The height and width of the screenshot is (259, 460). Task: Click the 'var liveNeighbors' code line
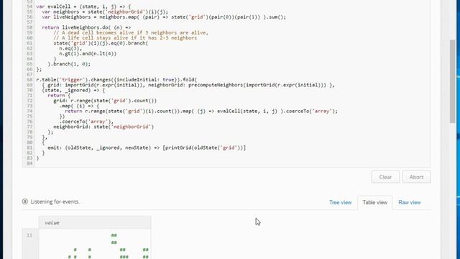coord(164,17)
